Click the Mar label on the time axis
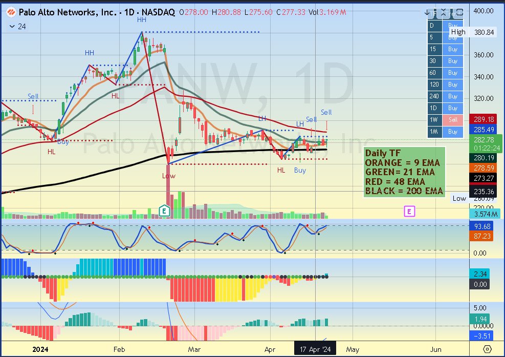The height and width of the screenshot is (357, 505). click(x=194, y=349)
